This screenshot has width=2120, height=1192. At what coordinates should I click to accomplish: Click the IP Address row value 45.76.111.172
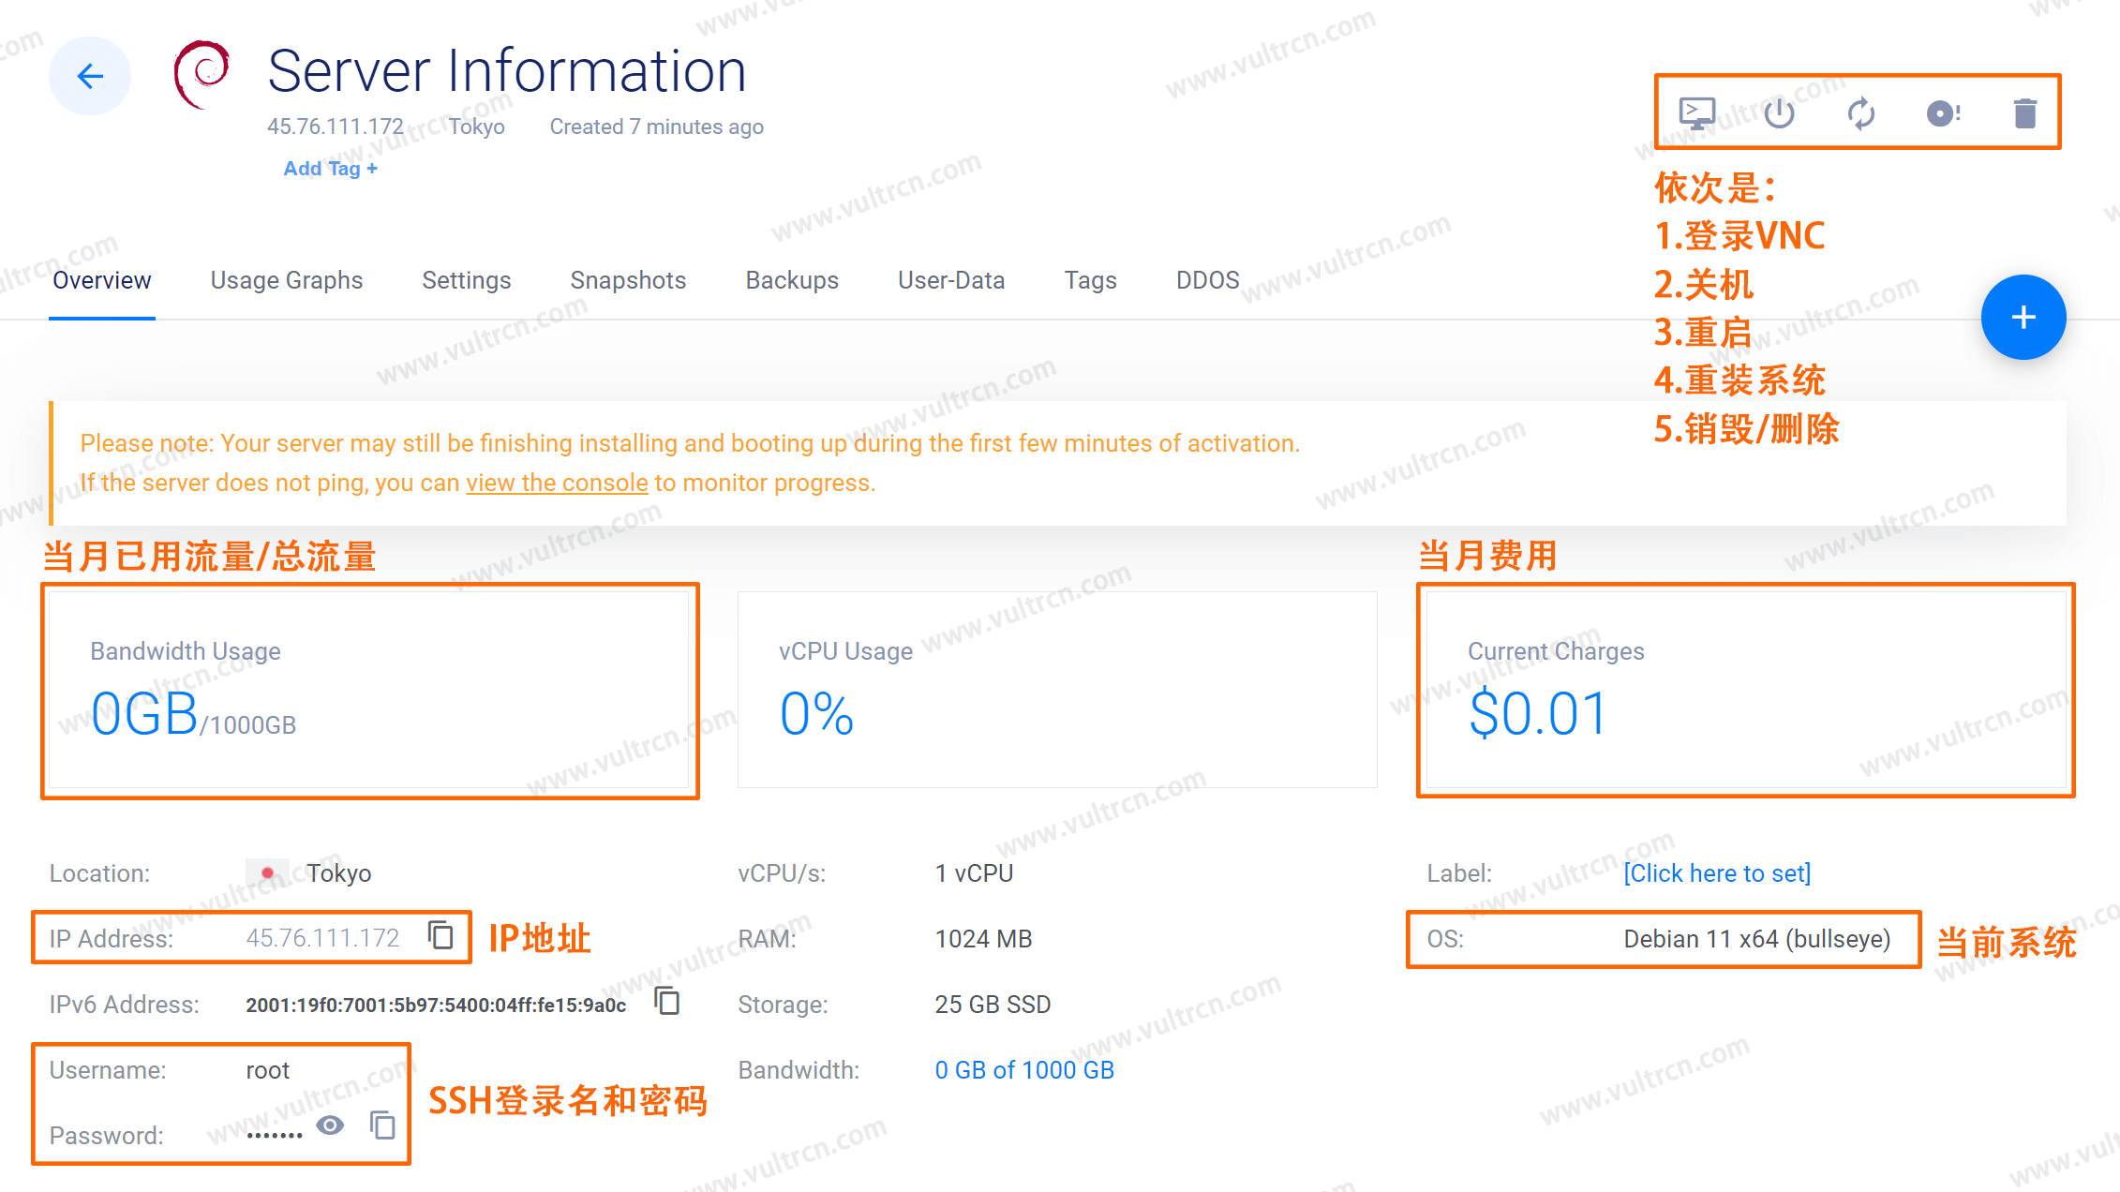[322, 938]
